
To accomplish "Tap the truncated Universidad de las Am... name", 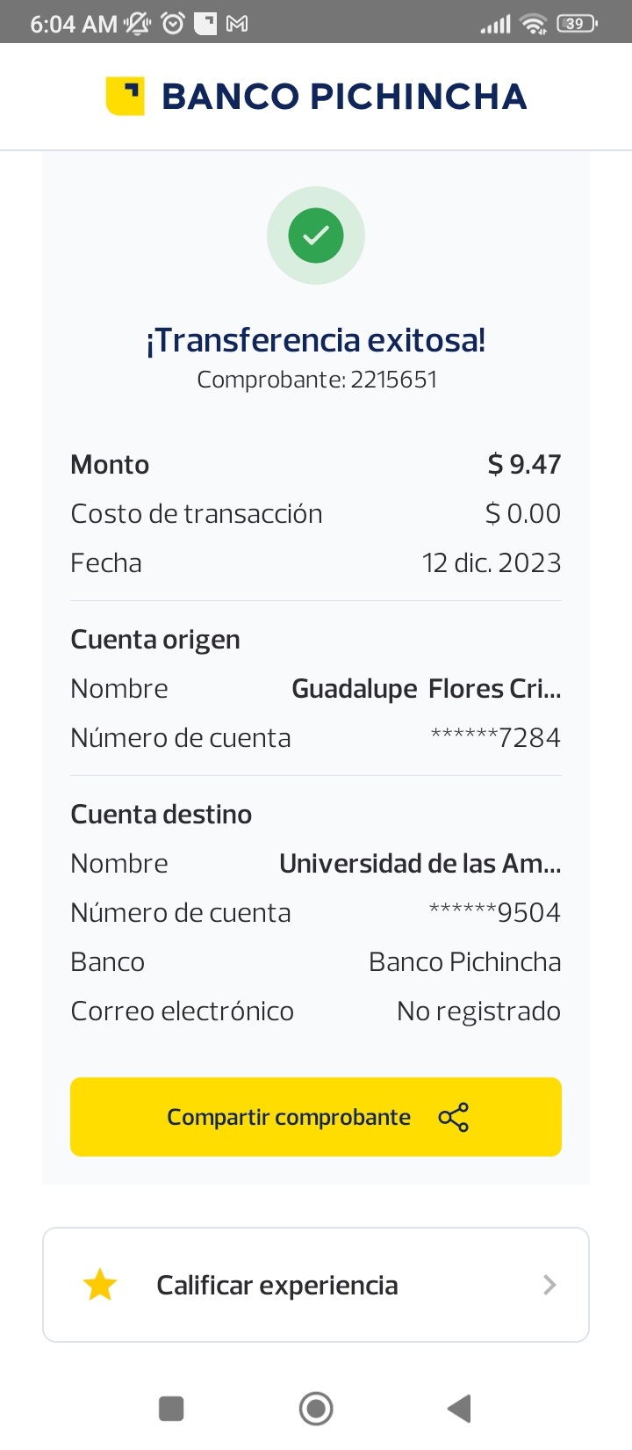I will tap(420, 864).
